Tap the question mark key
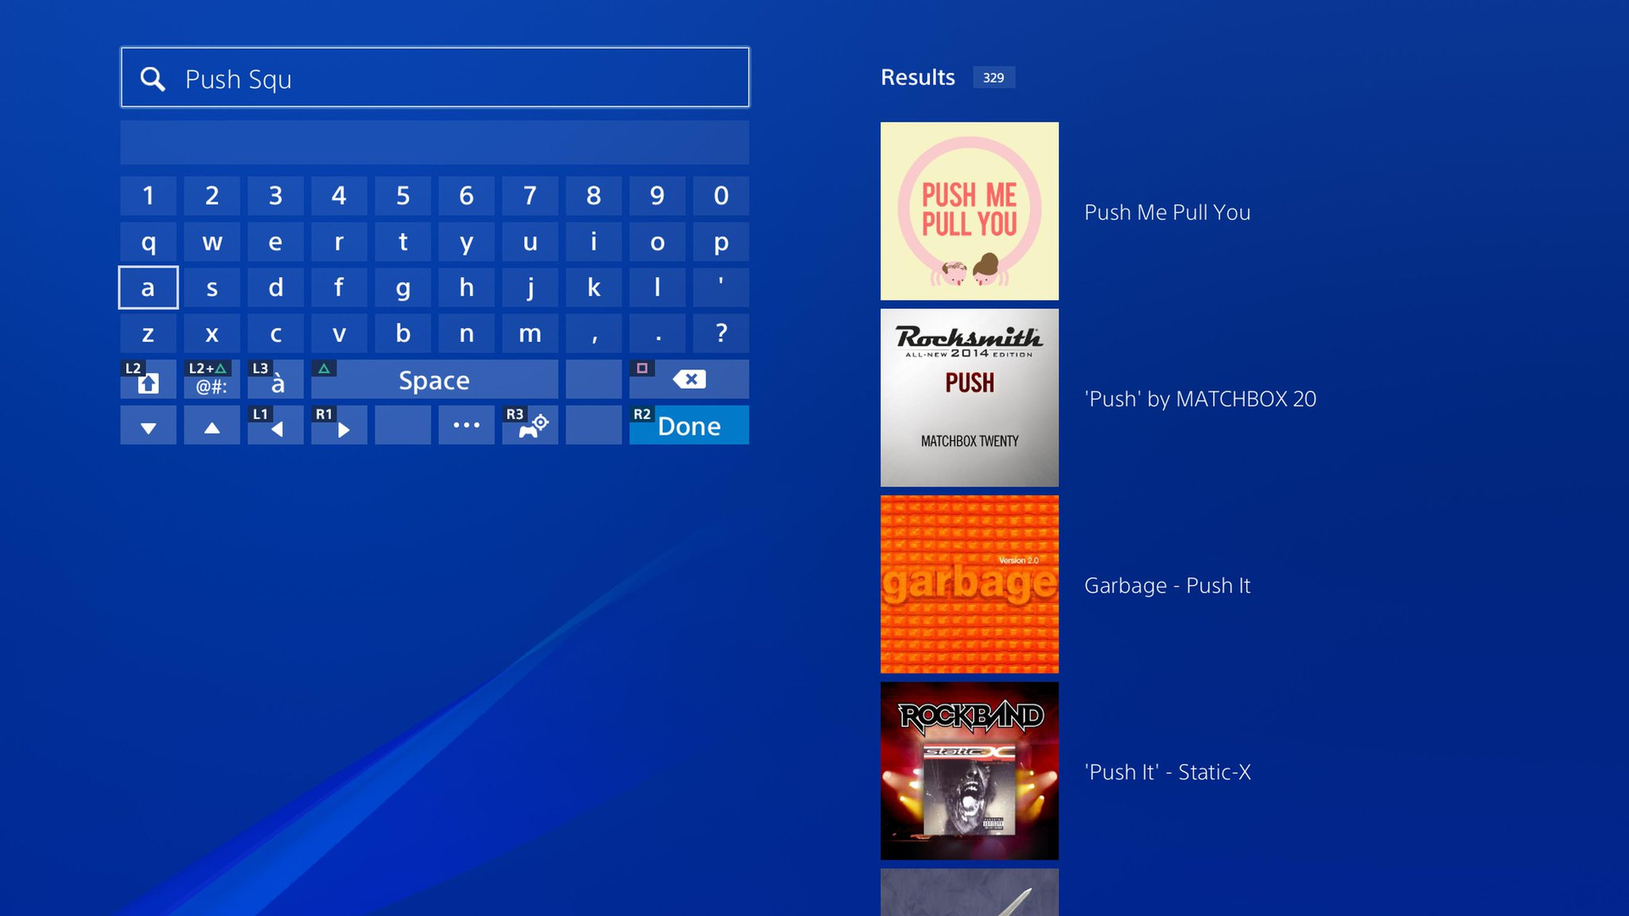 click(x=721, y=333)
